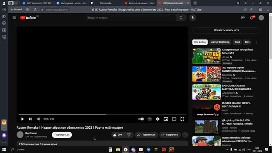Seek on the video progress bar
Viewport: 272px width, 153px height.
(102, 115)
